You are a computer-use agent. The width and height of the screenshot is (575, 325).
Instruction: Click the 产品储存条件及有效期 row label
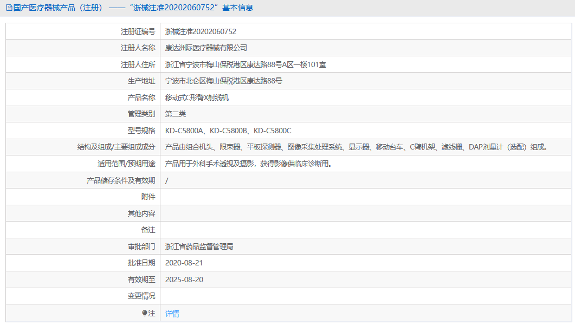click(121, 180)
